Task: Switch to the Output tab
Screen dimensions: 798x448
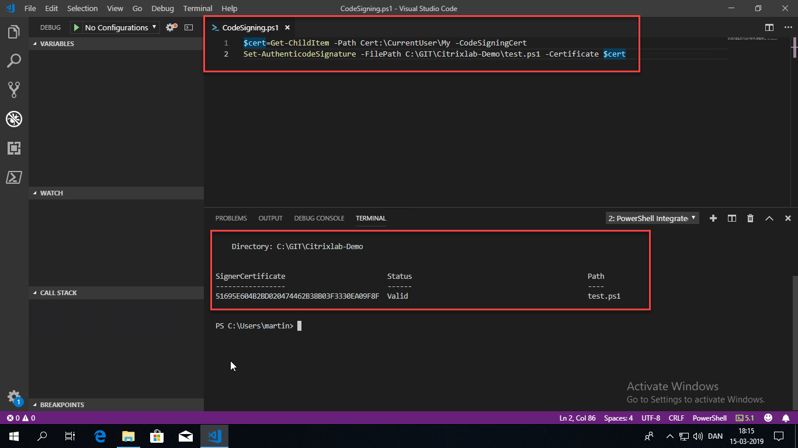Action: tap(270, 218)
